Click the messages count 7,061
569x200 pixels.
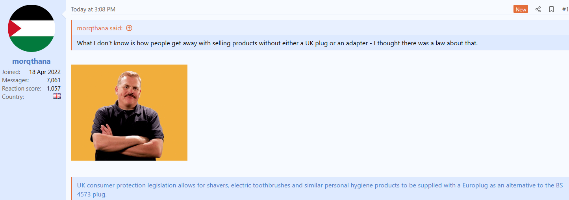point(54,80)
